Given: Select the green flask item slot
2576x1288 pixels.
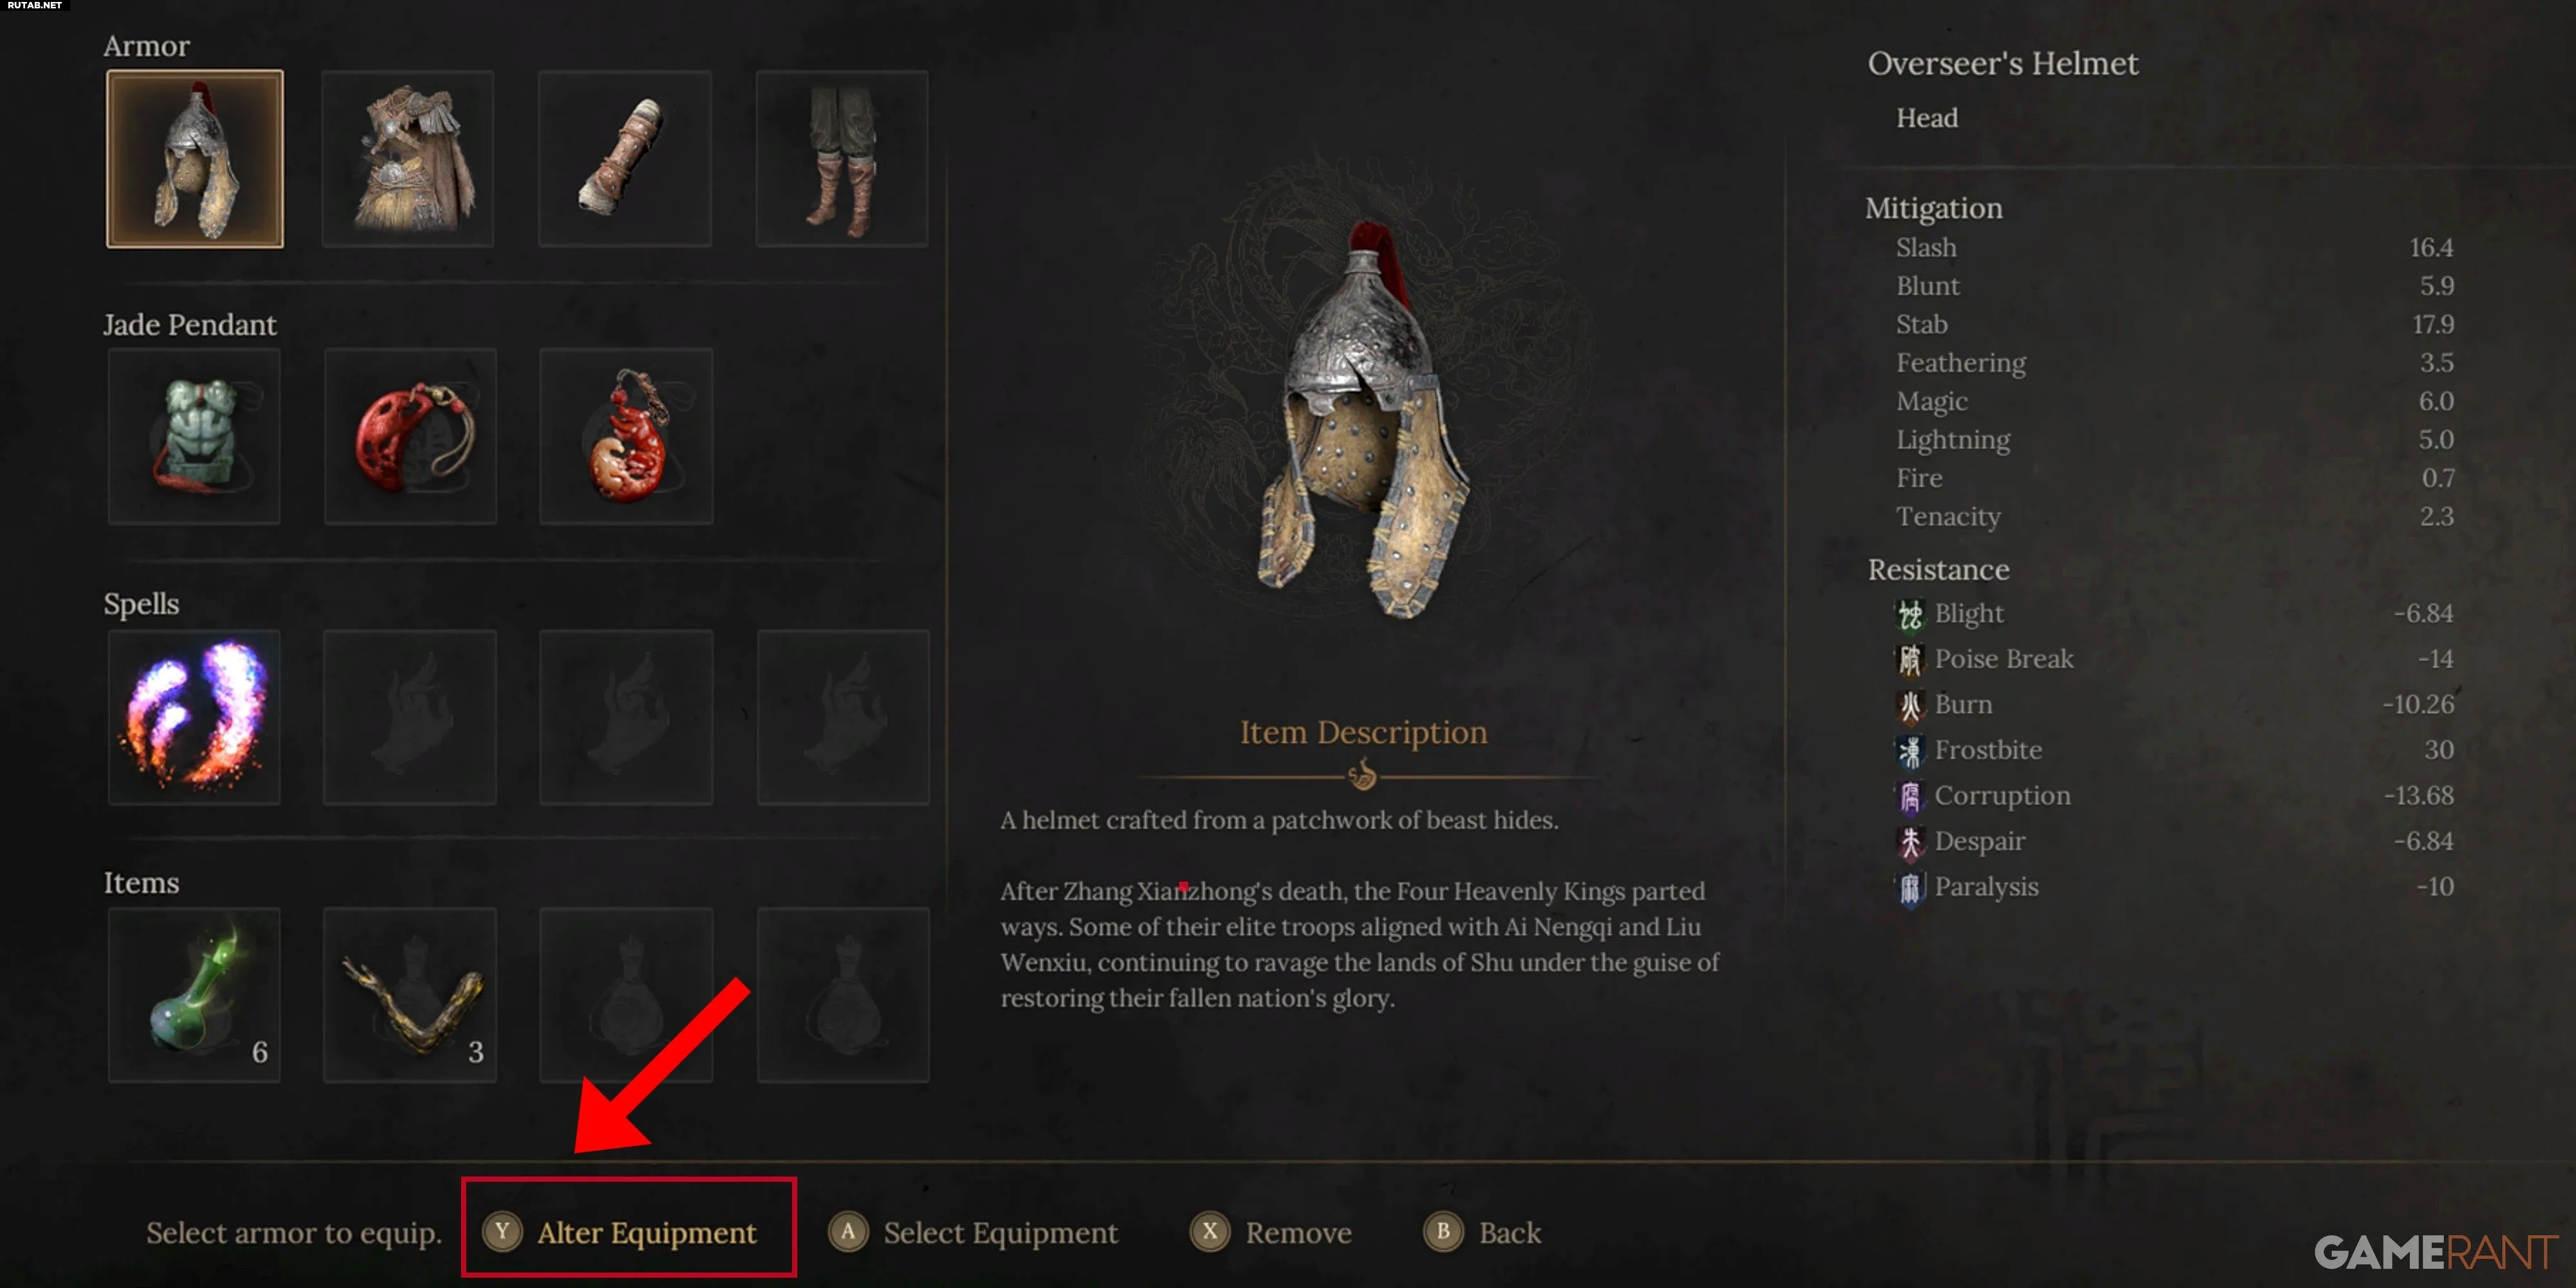Looking at the screenshot, I should [194, 995].
